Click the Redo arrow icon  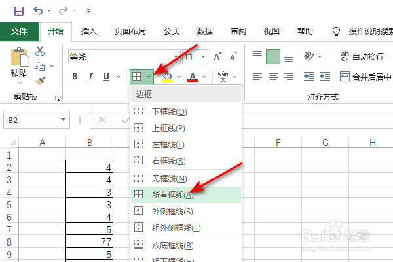[x=64, y=10]
